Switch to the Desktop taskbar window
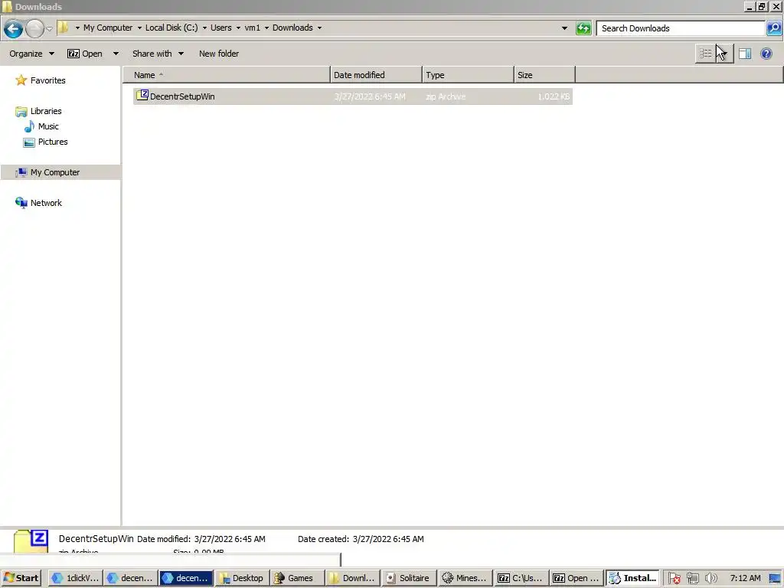 [242, 578]
